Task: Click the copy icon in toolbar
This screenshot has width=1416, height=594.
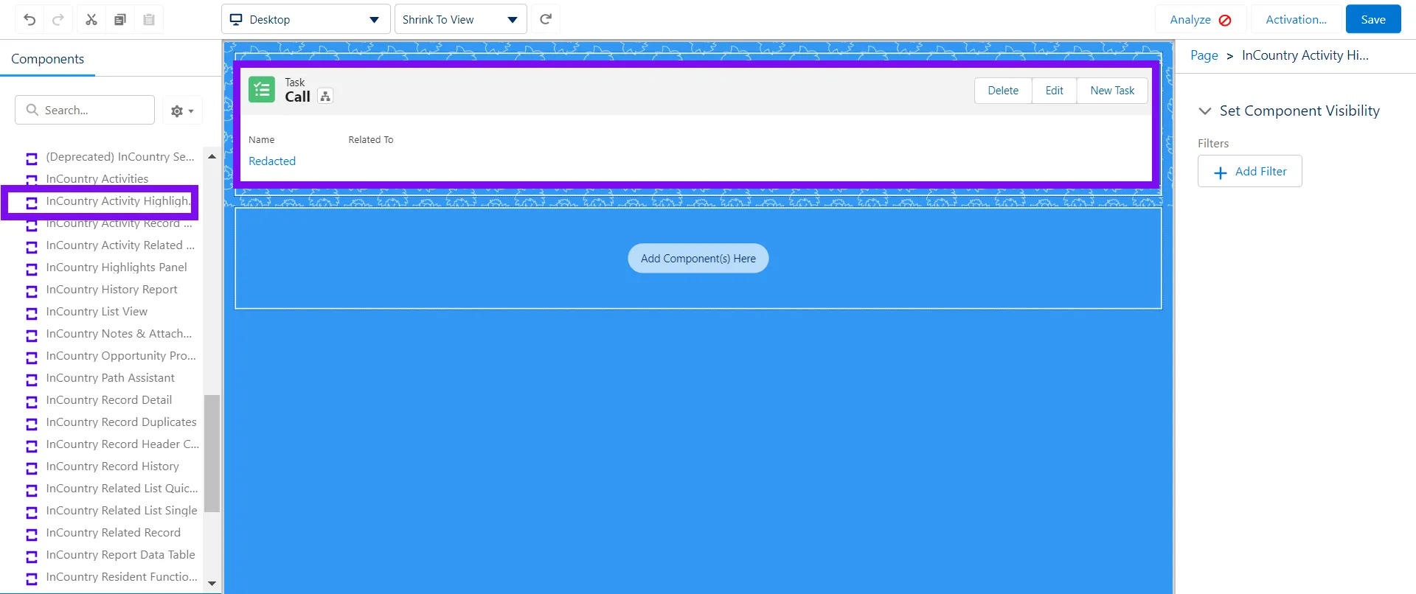Action: click(x=120, y=20)
